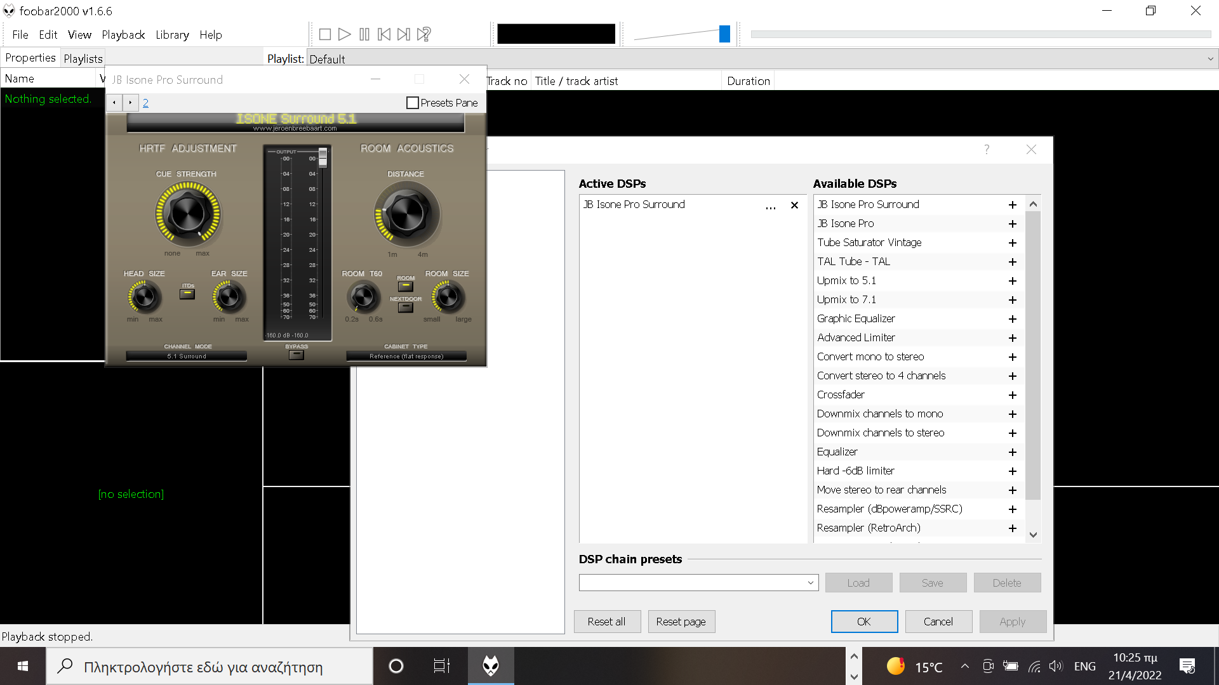Add Upmix to 5.1 DSP
The image size is (1219, 685).
click(x=1013, y=281)
